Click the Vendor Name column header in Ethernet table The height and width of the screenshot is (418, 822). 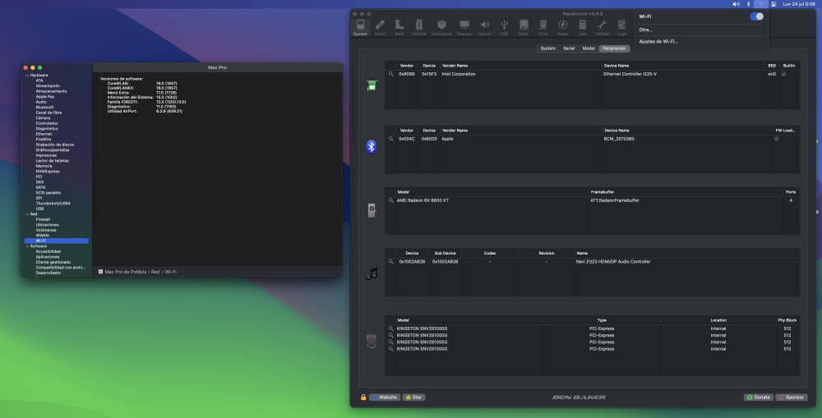[455, 66]
